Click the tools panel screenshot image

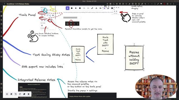pyautogui.click(x=48, y=18)
